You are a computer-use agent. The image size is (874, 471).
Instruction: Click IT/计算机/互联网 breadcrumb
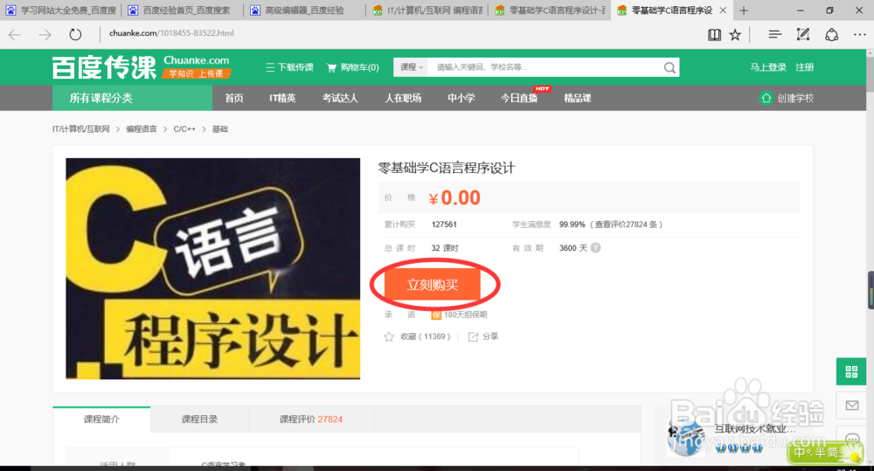80,128
